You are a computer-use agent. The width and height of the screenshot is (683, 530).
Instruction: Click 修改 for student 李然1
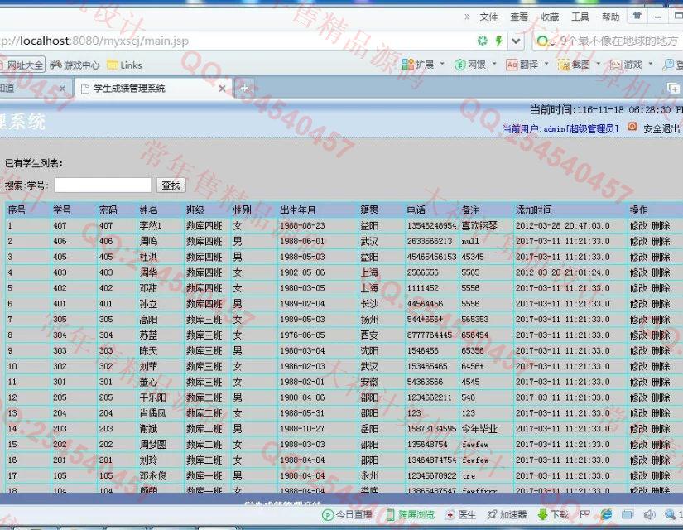[638, 226]
